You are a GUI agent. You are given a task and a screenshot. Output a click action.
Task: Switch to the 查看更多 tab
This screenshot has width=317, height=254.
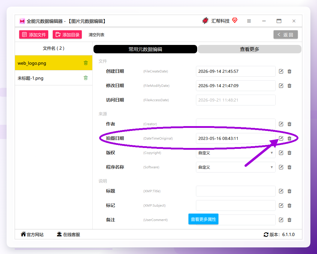250,49
